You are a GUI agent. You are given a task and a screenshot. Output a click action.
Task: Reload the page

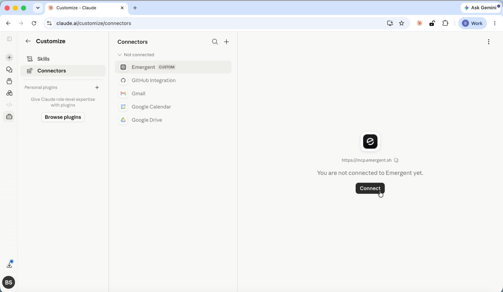click(x=34, y=23)
